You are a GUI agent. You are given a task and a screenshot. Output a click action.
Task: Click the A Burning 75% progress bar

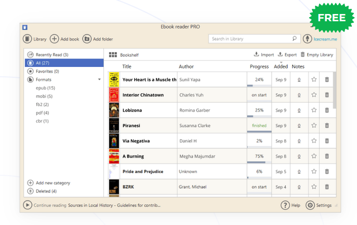pyautogui.click(x=259, y=162)
